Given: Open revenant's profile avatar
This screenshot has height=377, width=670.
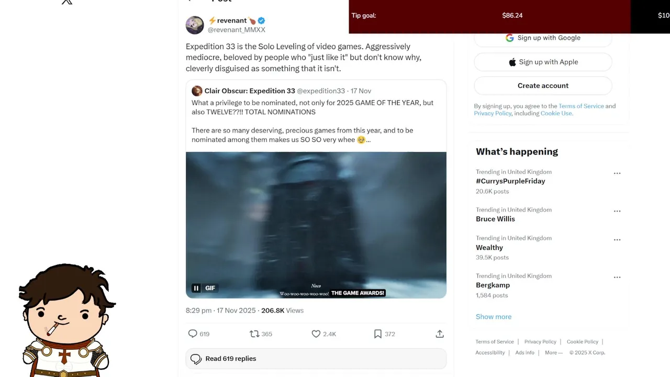Looking at the screenshot, I should 195,25.
